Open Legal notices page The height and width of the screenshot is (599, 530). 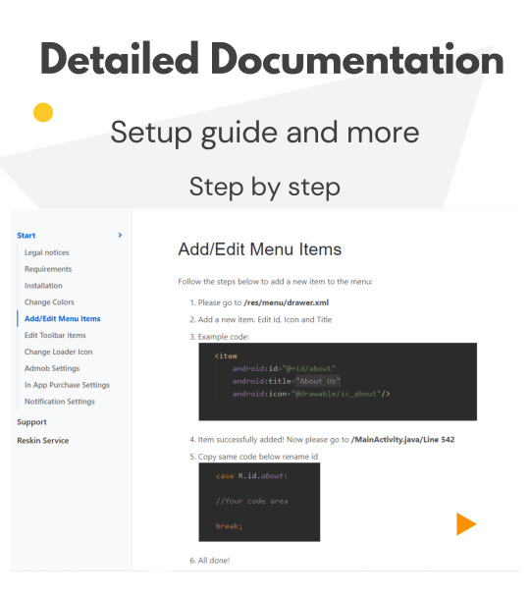pos(46,252)
